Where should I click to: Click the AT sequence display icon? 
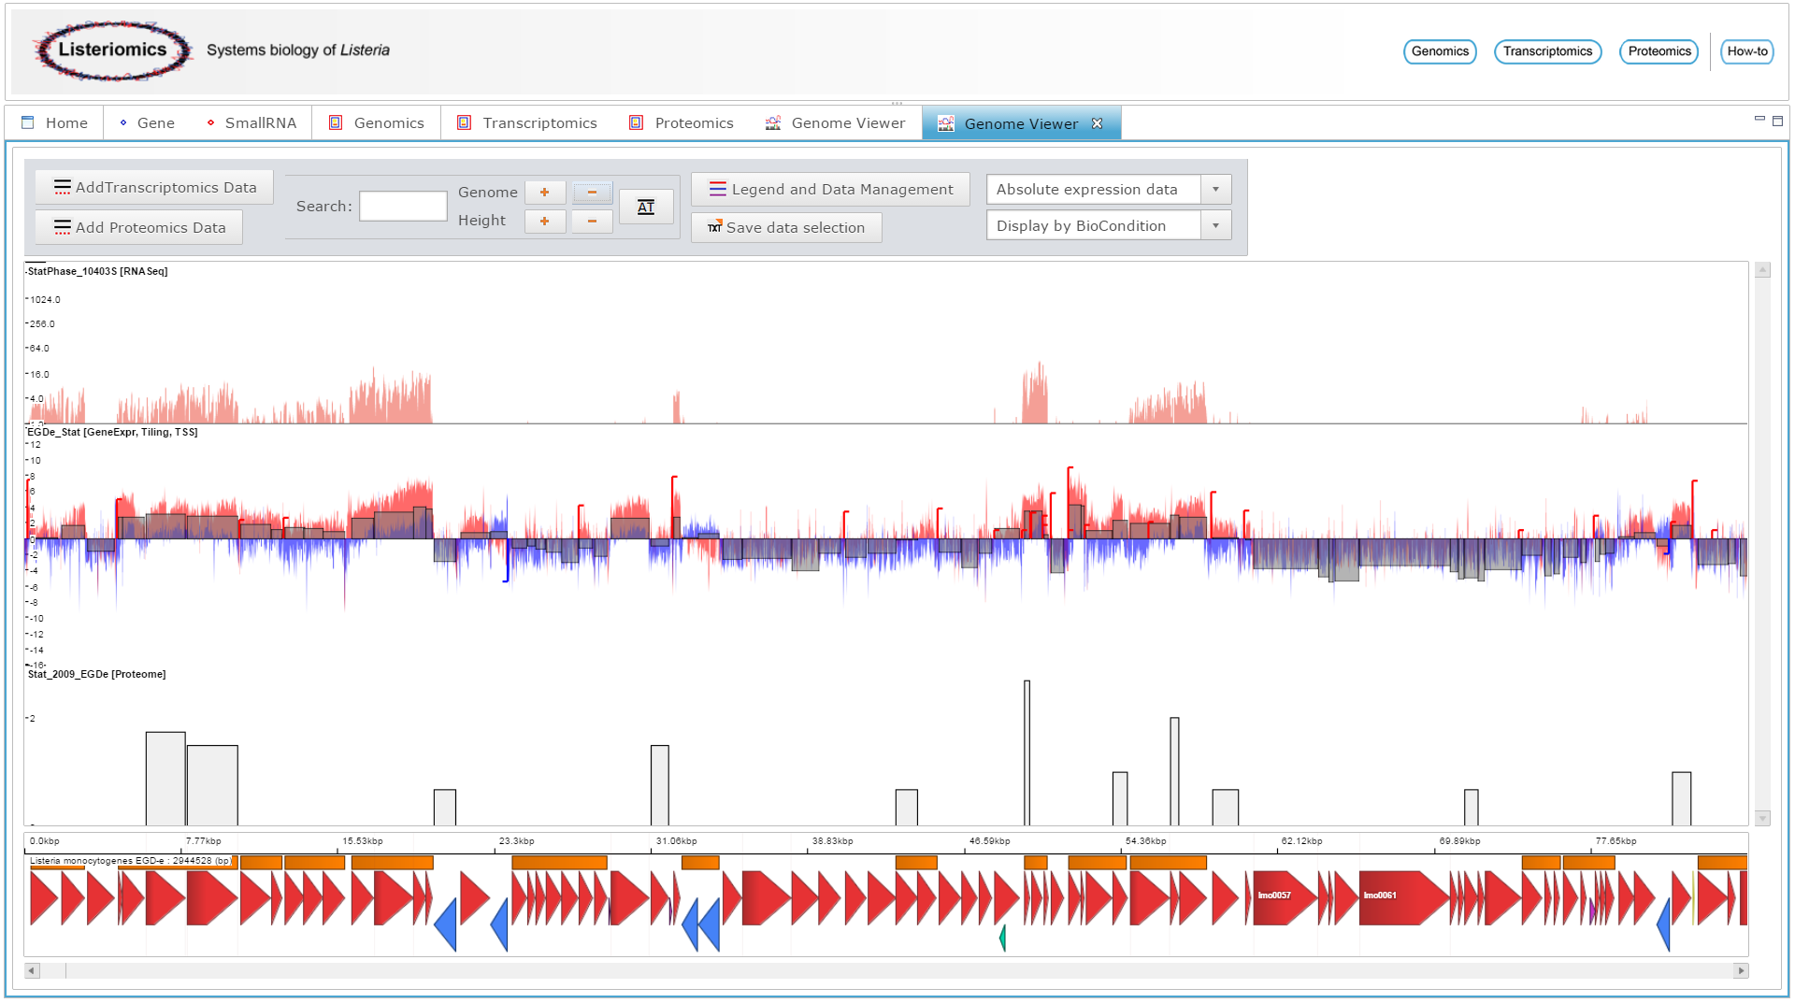pos(646,207)
